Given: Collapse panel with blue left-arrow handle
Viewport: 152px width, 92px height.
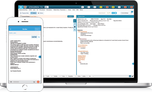Looking at the screenshot, I should tap(133, 64).
